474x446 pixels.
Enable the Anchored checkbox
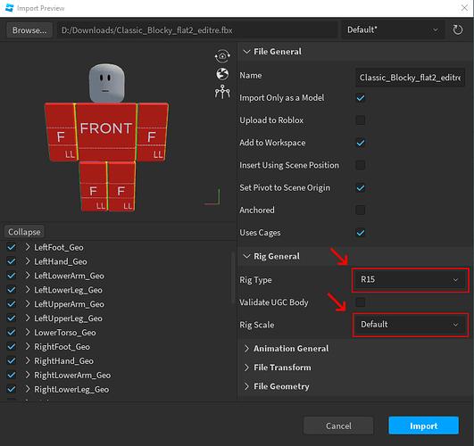click(x=361, y=210)
